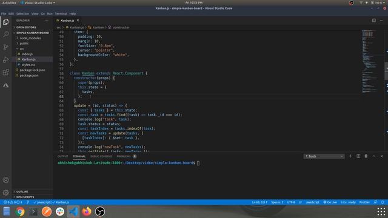Image resolution: width=388 pixels, height=218 pixels.
Task: Open the Edit menu
Action: pos(11,13)
